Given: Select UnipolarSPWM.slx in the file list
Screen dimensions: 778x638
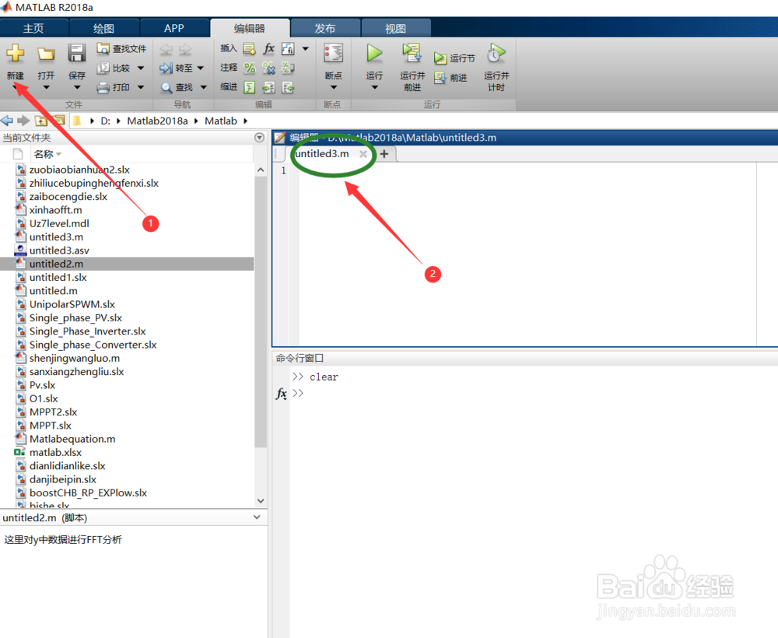Looking at the screenshot, I should click(x=72, y=304).
